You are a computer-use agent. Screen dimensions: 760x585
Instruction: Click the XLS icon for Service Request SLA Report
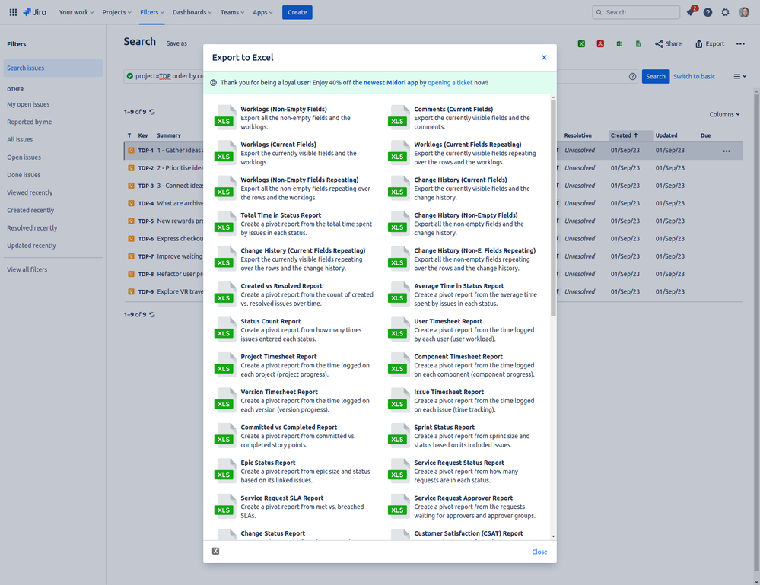(x=224, y=506)
